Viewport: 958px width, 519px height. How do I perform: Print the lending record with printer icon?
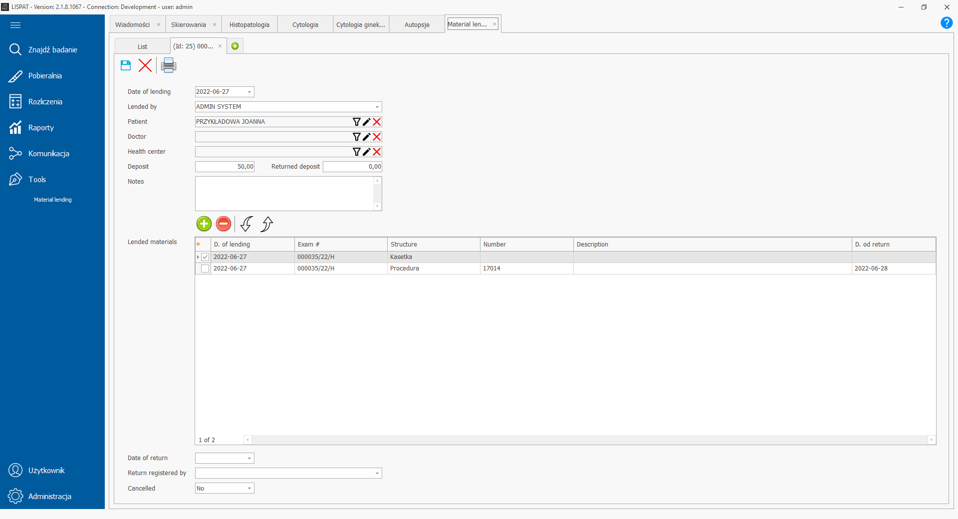click(x=169, y=65)
